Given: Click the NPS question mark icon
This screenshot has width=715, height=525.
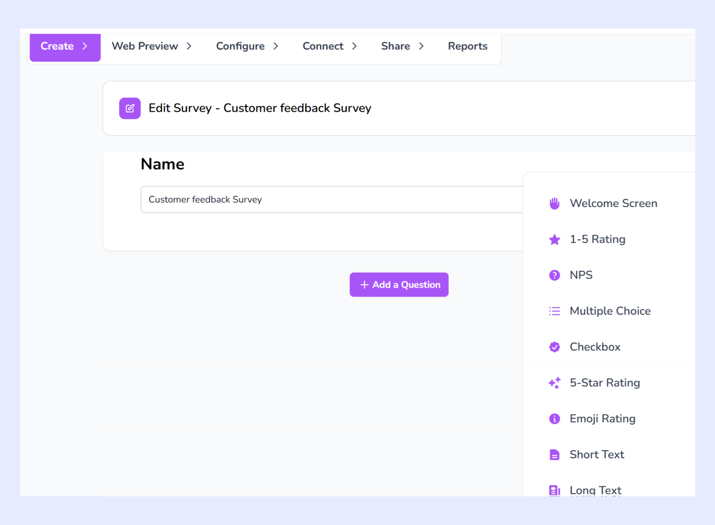Looking at the screenshot, I should tap(554, 275).
